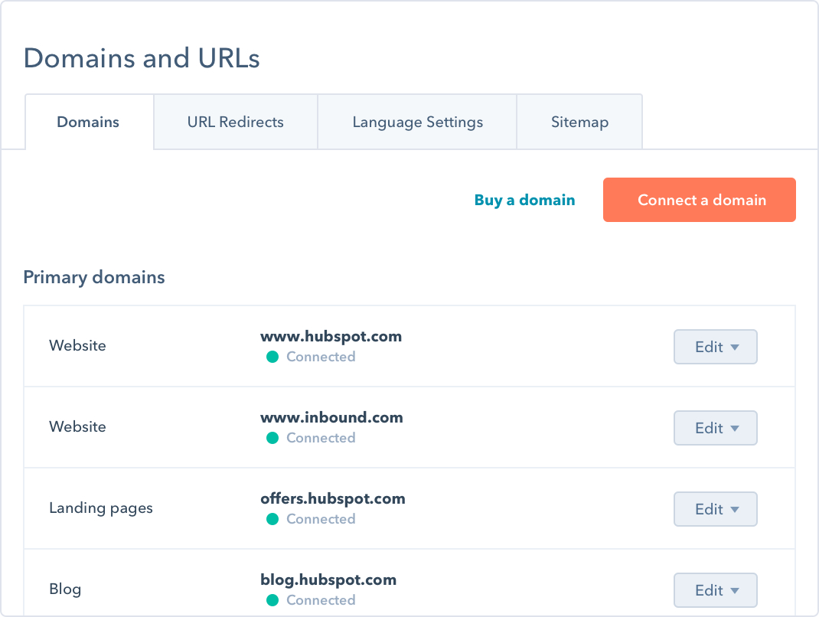Image resolution: width=819 pixels, height=617 pixels.
Task: Click the Connected status dot for blog.hubspot.com
Action: [x=272, y=600]
